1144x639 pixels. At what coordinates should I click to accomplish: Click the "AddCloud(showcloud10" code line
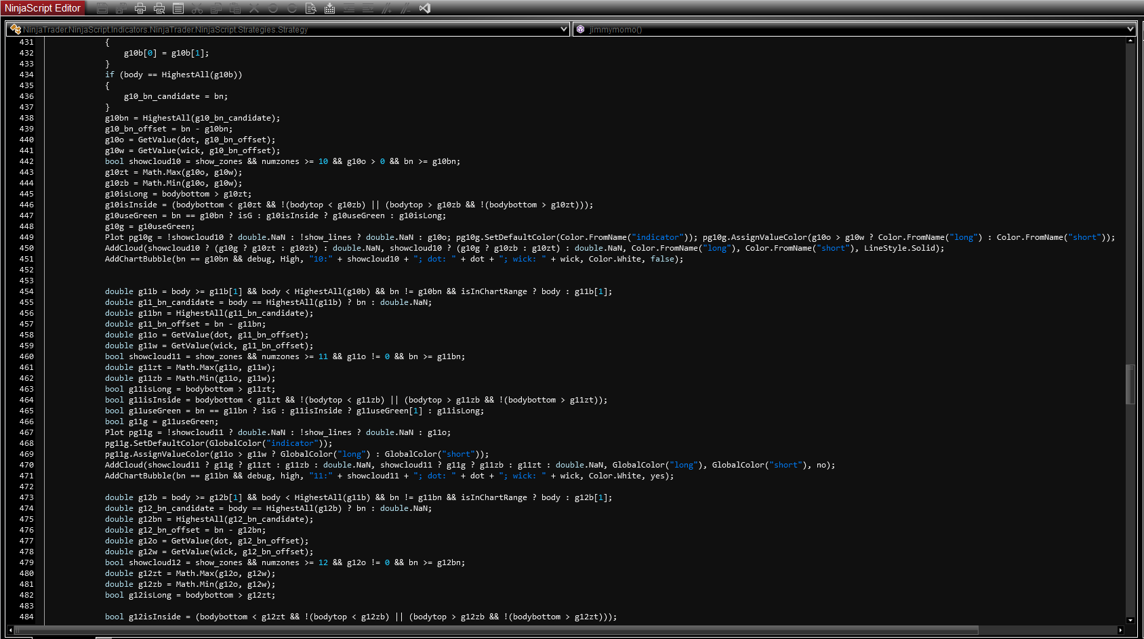(x=525, y=248)
